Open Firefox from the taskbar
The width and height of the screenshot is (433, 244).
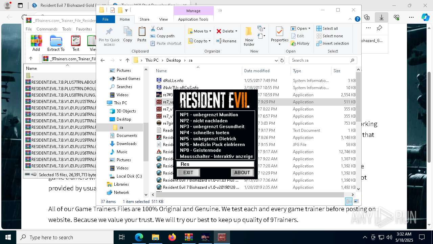click(x=172, y=237)
